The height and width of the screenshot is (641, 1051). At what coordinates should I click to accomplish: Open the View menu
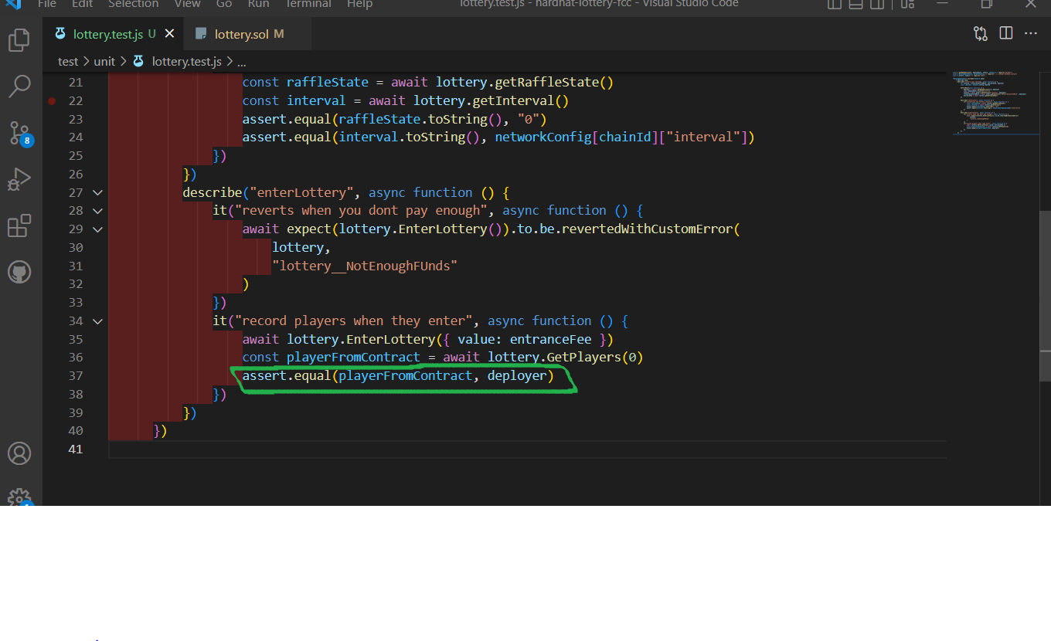[188, 4]
